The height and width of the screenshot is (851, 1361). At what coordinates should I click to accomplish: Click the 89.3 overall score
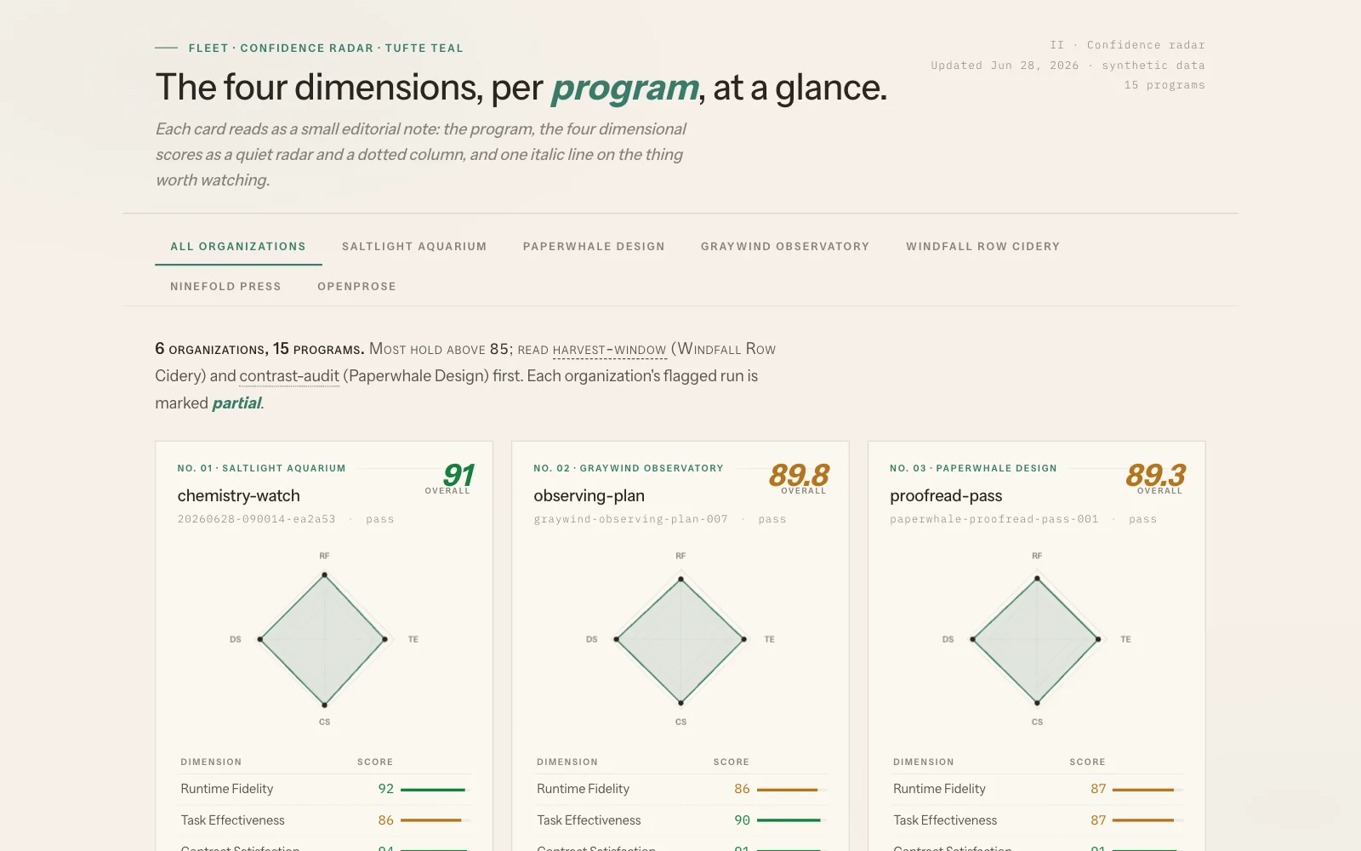[1155, 474]
